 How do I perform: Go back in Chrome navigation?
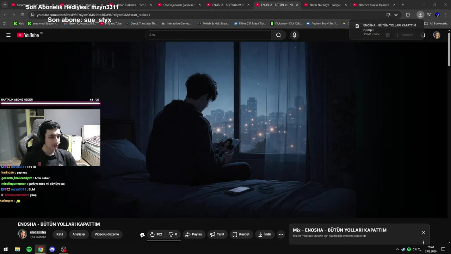pyautogui.click(x=5, y=15)
